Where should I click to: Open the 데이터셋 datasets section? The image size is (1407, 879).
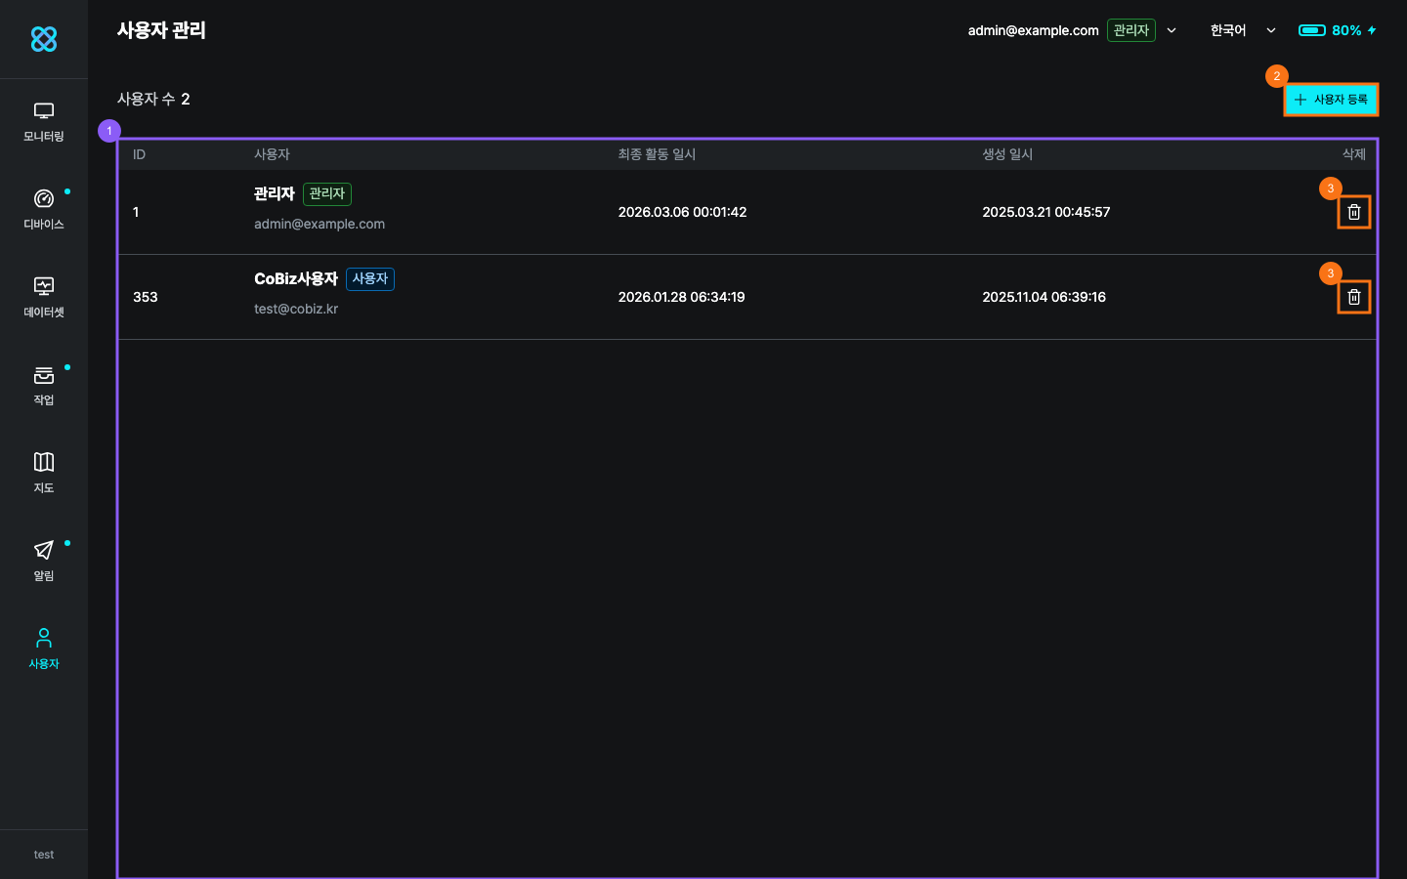(44, 298)
